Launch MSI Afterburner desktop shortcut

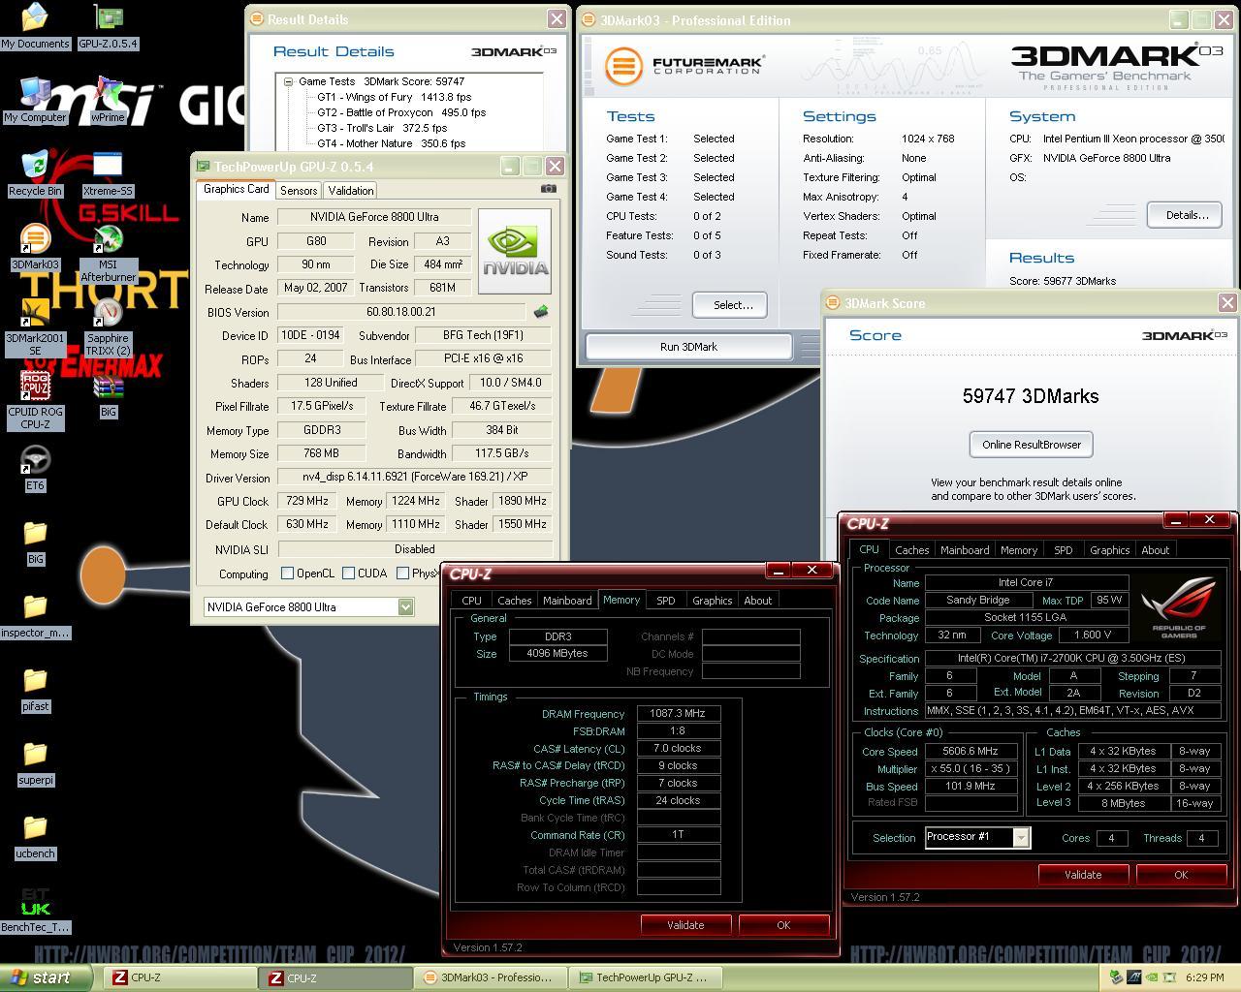[108, 253]
